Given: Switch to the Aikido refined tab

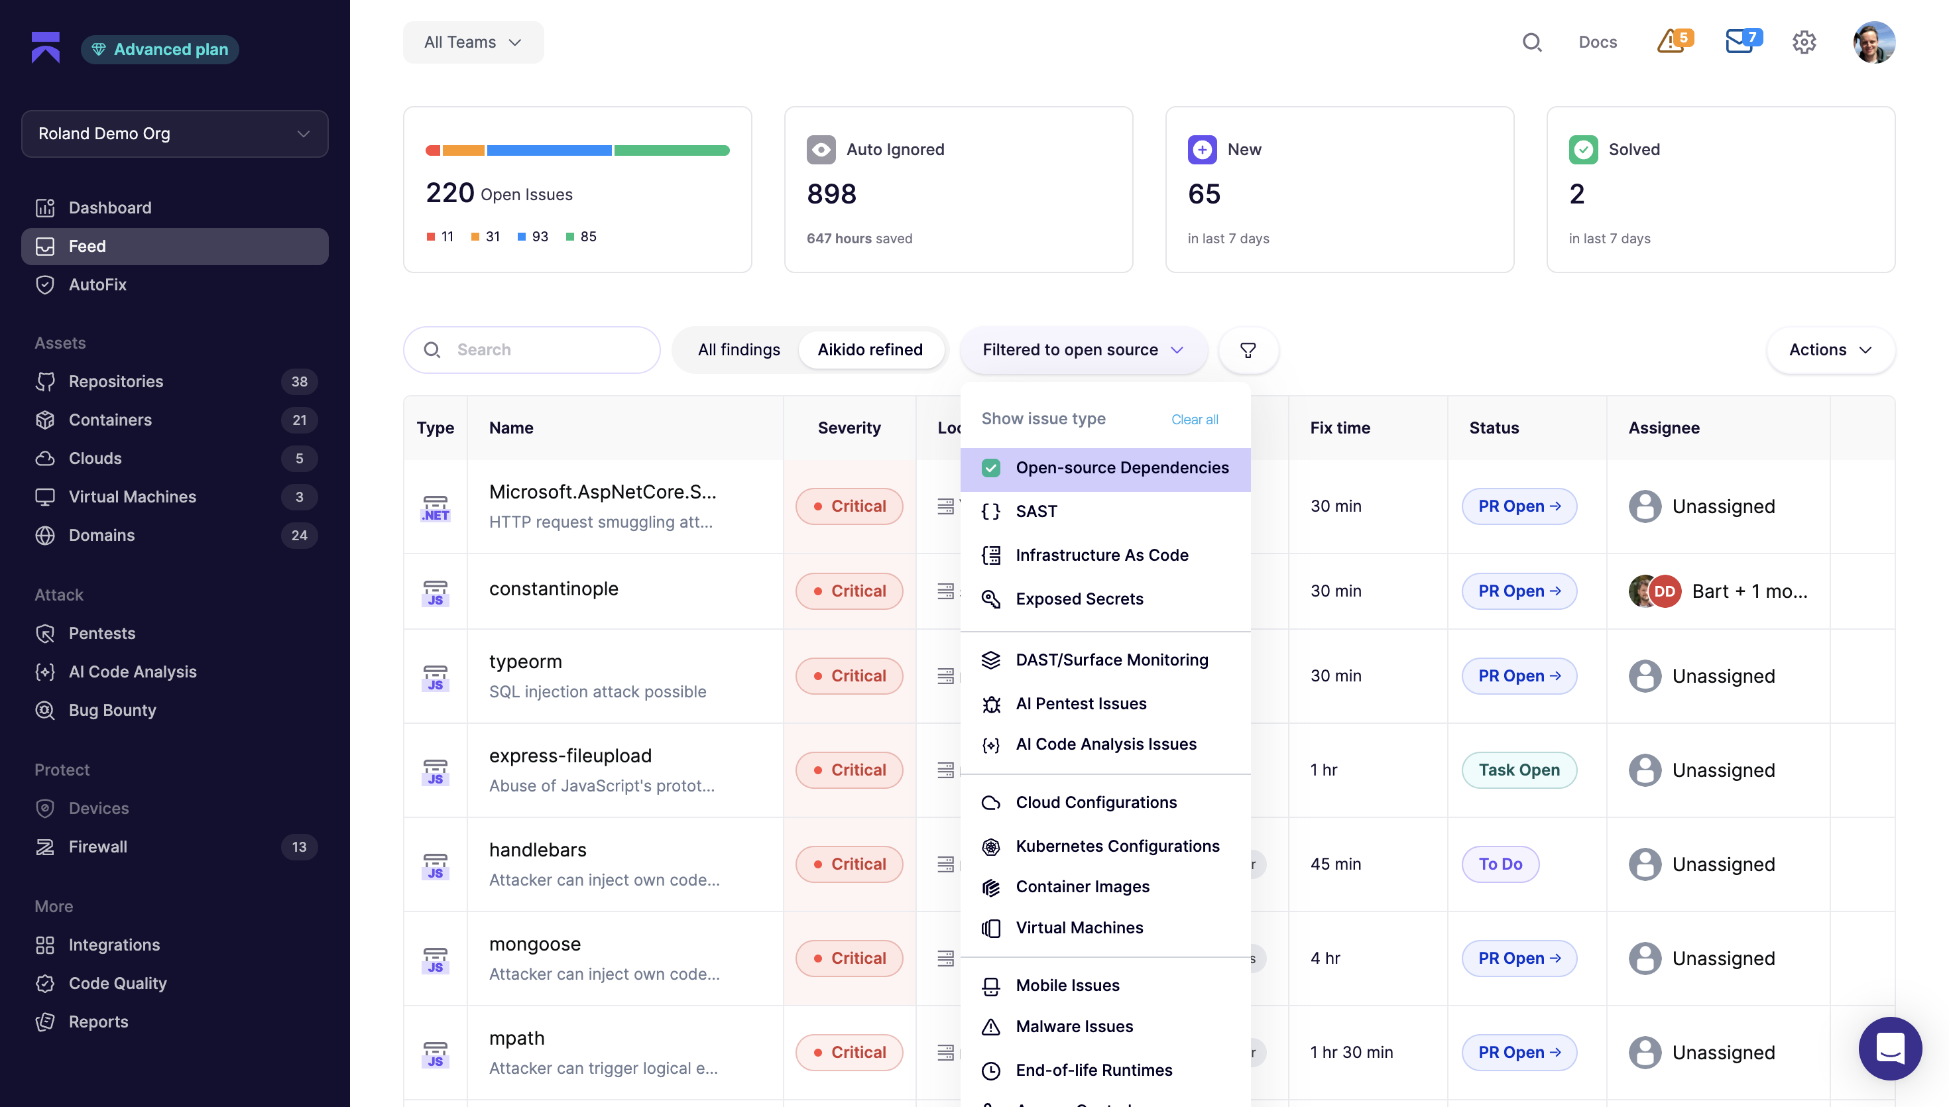Looking at the screenshot, I should 870,350.
